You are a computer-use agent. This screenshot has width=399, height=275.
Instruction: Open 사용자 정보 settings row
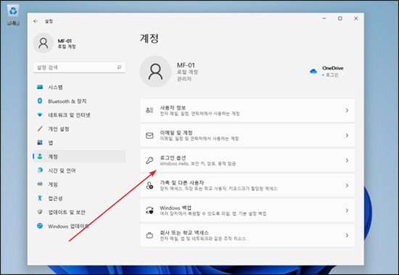point(247,110)
